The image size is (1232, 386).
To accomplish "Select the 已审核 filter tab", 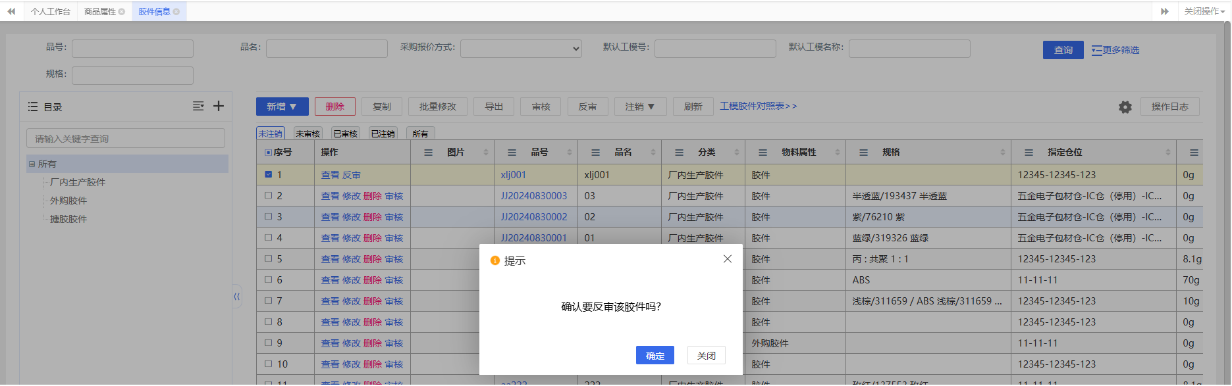I will (346, 133).
